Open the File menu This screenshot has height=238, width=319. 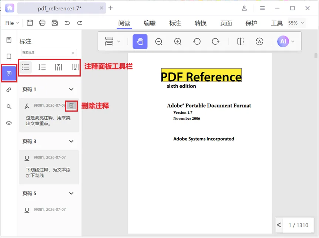click(12, 23)
